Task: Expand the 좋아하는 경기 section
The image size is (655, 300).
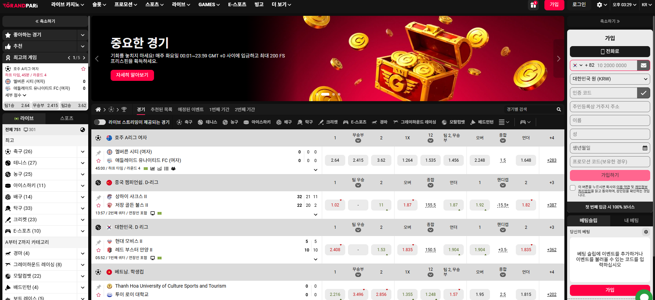Action: pos(82,35)
